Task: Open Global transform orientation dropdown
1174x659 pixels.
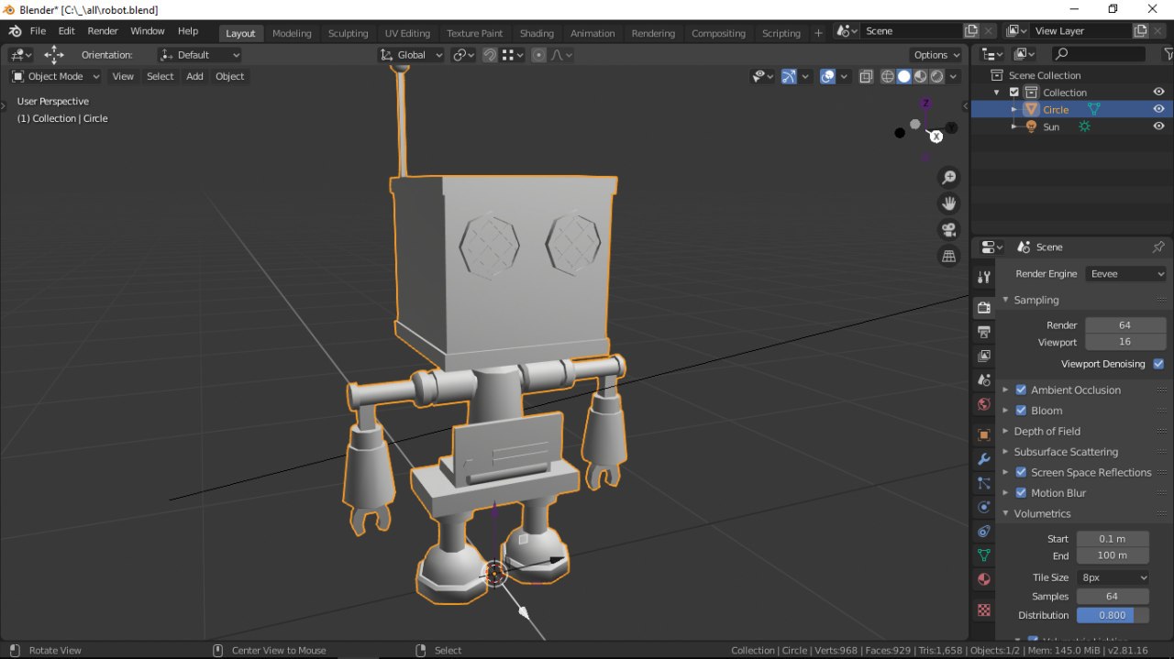Action: [x=411, y=55]
